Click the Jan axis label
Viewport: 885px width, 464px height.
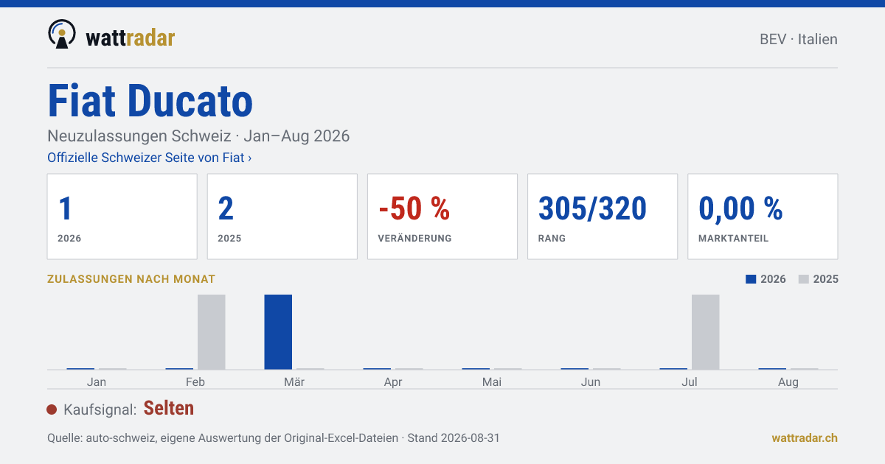(97, 382)
